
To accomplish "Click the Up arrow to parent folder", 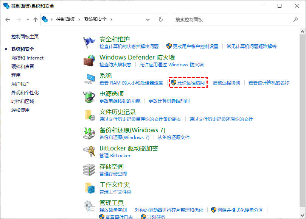I will tap(35, 20).
